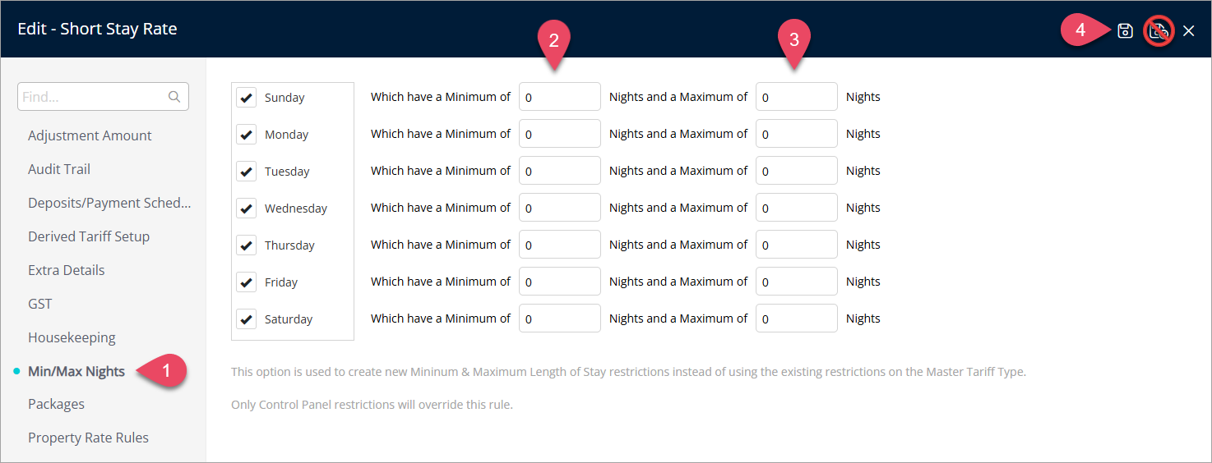The image size is (1212, 463).
Task: Open the Packages section
Action: point(56,404)
